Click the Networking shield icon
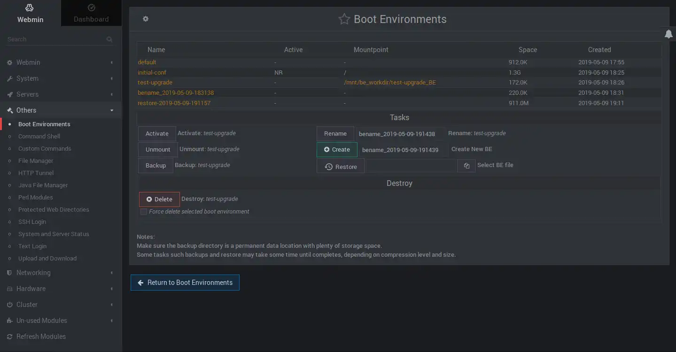Viewport: 676px width, 352px height. (x=9, y=273)
